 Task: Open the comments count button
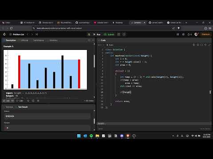[x=20, y=101]
